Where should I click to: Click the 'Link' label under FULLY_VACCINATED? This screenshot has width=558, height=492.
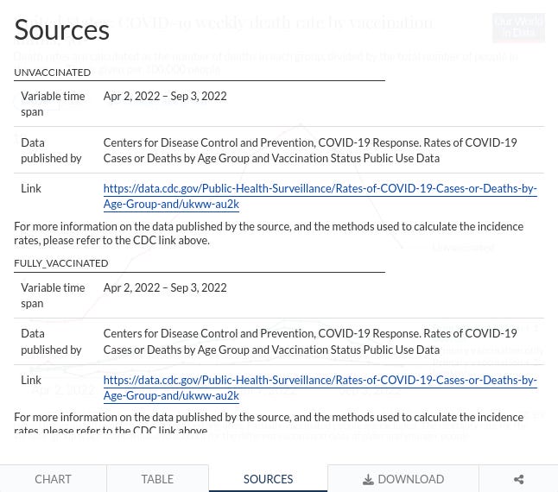tap(31, 380)
